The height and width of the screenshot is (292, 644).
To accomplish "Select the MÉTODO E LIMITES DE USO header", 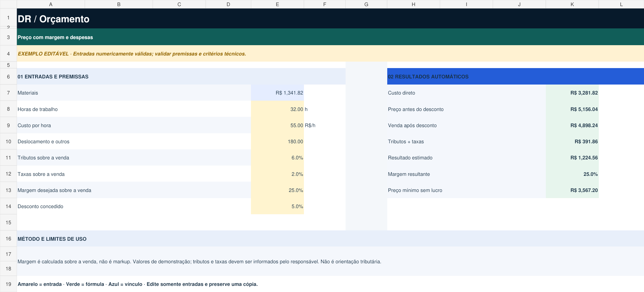I will [330, 239].
